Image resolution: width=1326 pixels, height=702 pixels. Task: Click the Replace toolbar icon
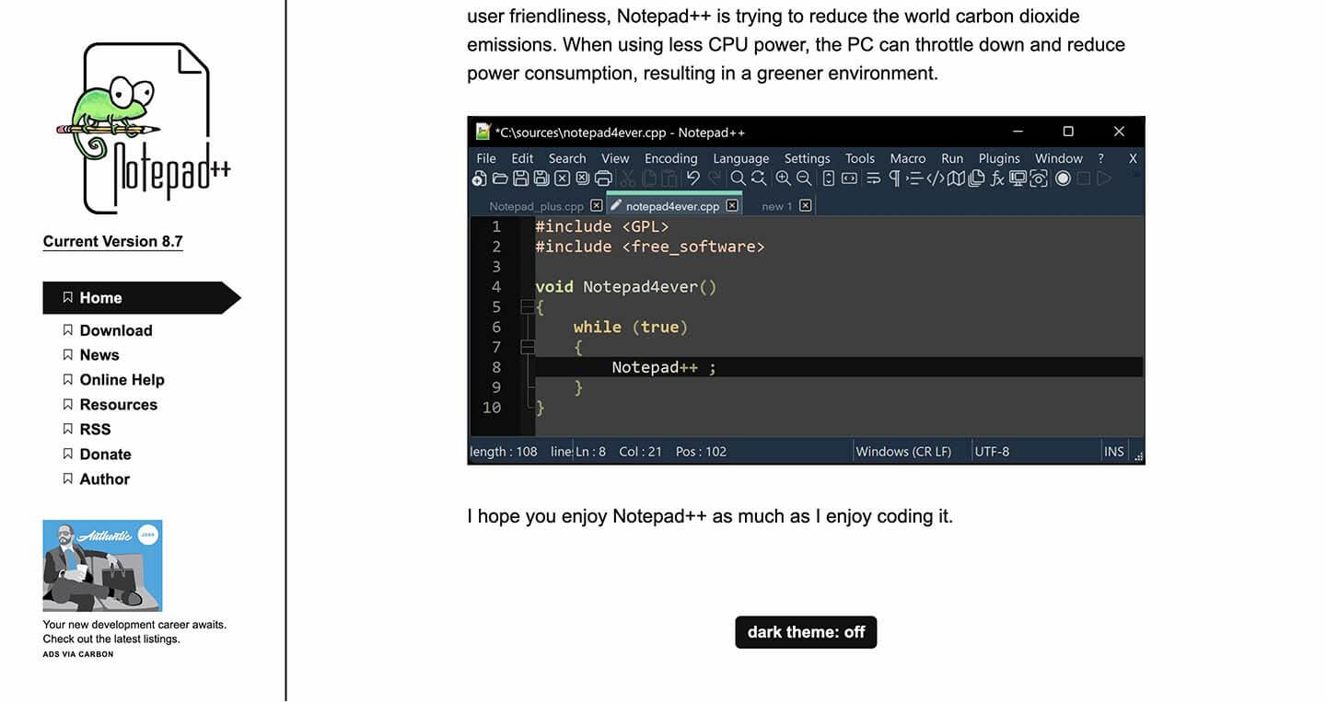click(759, 178)
